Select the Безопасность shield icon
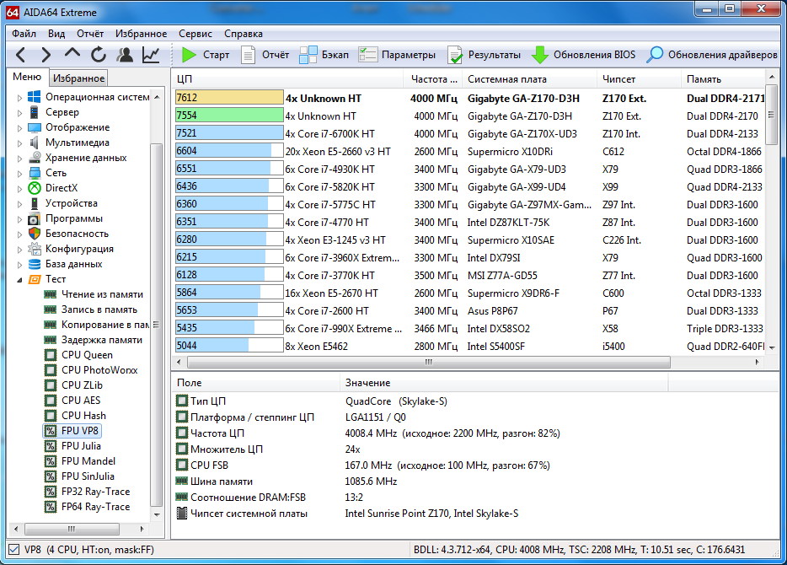Viewport: 787px width, 565px height. coord(35,234)
